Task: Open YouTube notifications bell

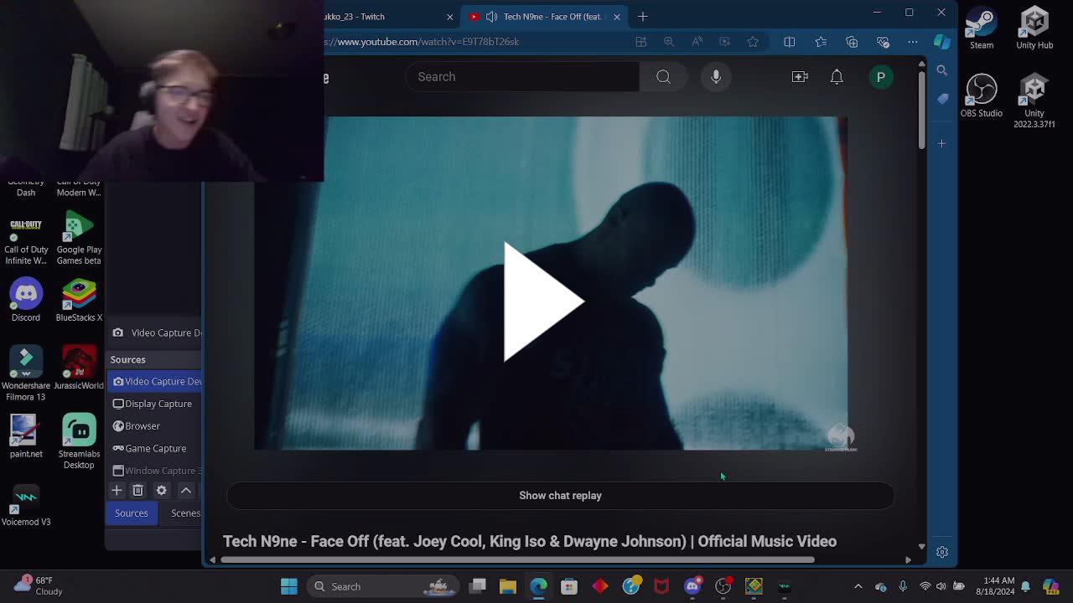Action: pos(837,77)
